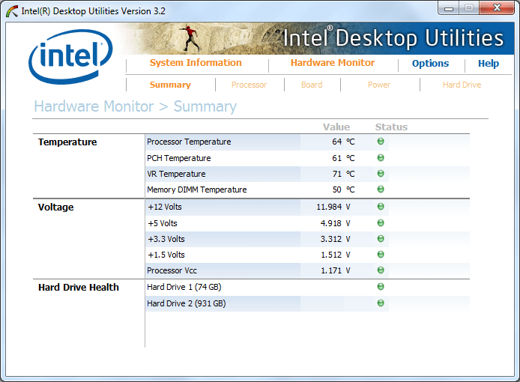Switch to the Hard Drive sub-tab

[x=462, y=85]
